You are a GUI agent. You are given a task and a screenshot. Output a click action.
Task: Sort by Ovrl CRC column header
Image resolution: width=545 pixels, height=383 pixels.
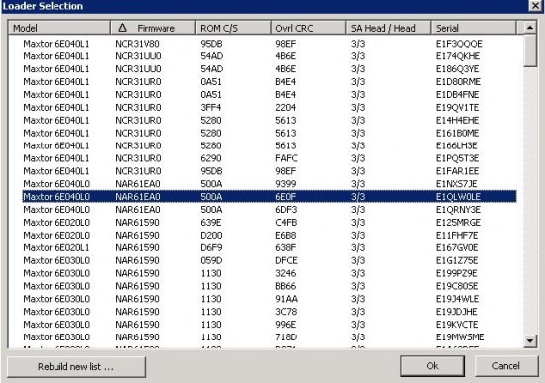[x=308, y=28]
